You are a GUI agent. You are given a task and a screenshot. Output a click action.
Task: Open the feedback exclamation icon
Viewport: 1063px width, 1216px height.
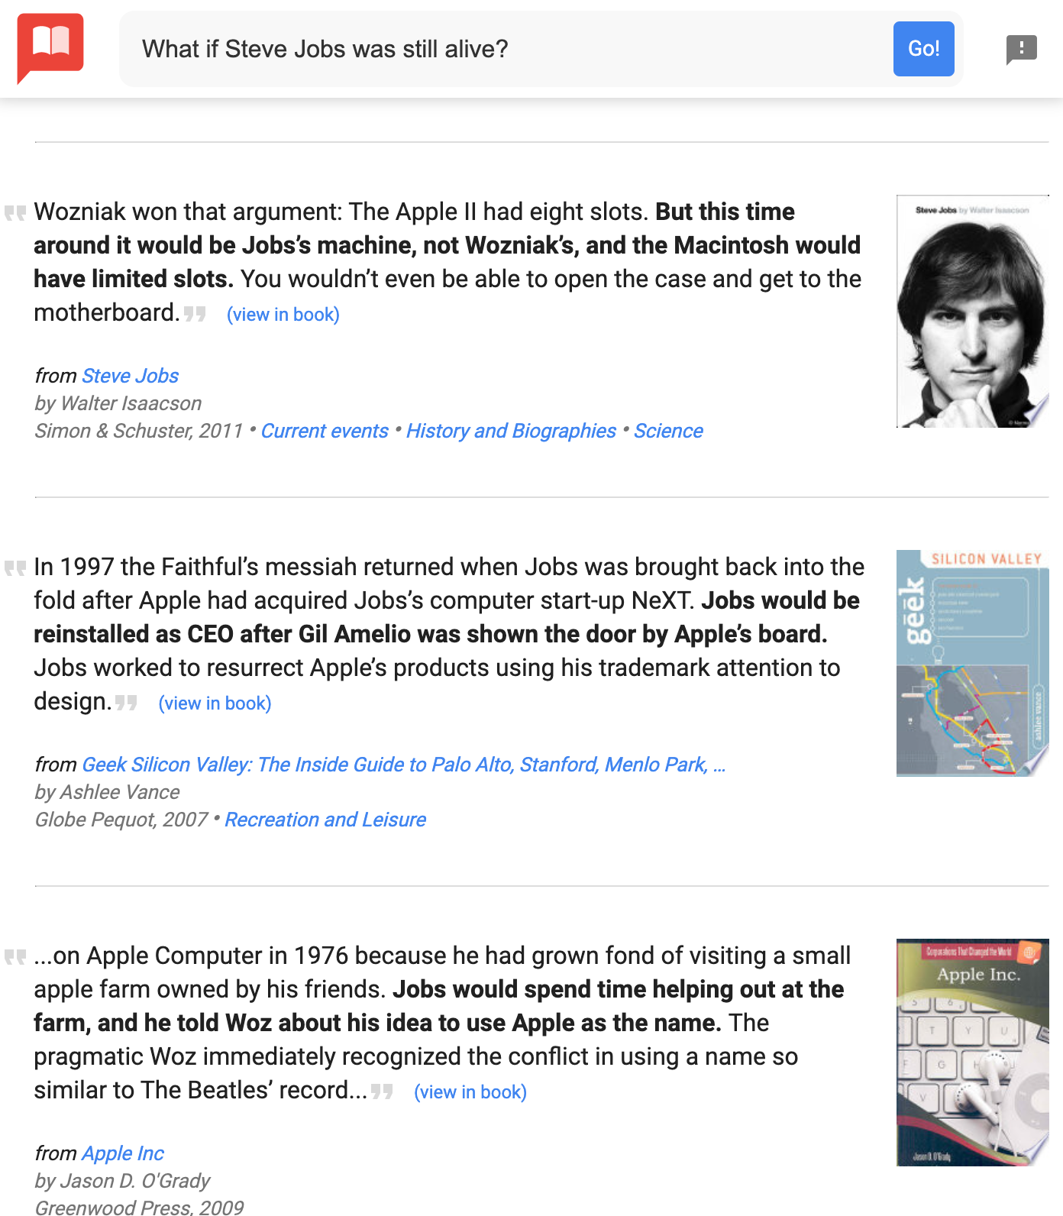tap(1021, 50)
